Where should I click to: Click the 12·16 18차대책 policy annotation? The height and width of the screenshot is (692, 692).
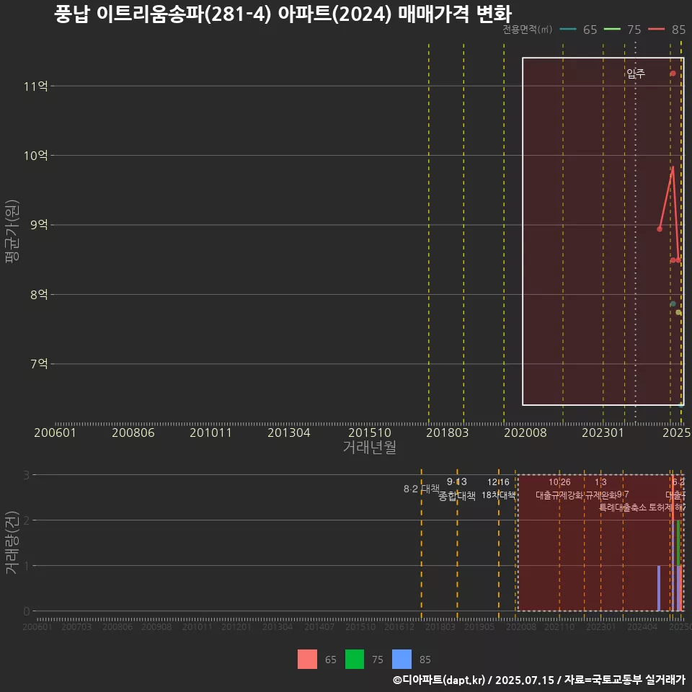click(x=498, y=489)
